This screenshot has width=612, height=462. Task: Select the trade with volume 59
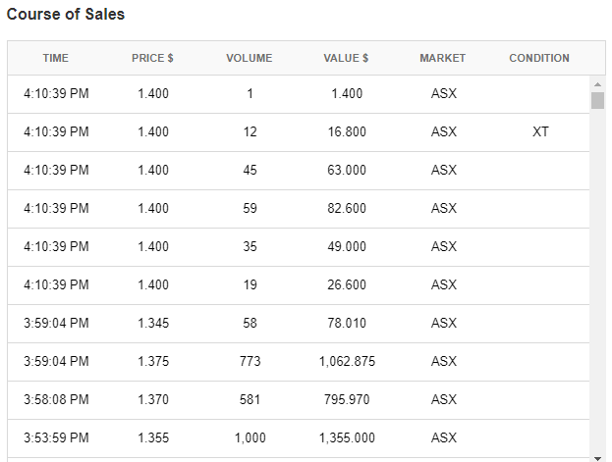click(x=250, y=208)
